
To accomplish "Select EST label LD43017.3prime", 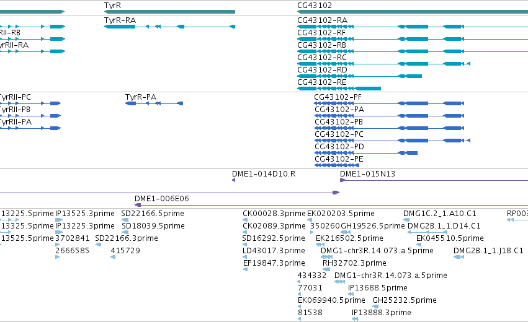I will pos(274,251).
